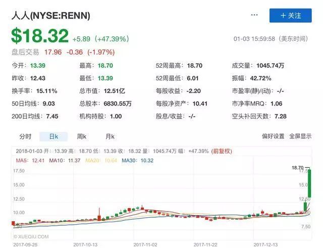Click the 50日均线 value 9.03
Screen dimensions: 323x248
pyautogui.click(x=48, y=104)
